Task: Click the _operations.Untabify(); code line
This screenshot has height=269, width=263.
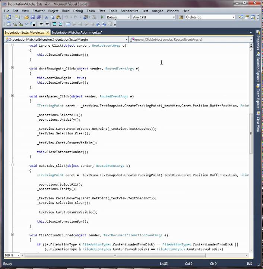Action: click(58, 120)
